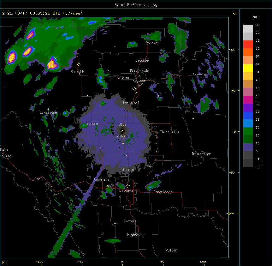The width and height of the screenshot is (272, 266).
Task: Click the yellow V marker east of Calgary
Action: (x=135, y=184)
